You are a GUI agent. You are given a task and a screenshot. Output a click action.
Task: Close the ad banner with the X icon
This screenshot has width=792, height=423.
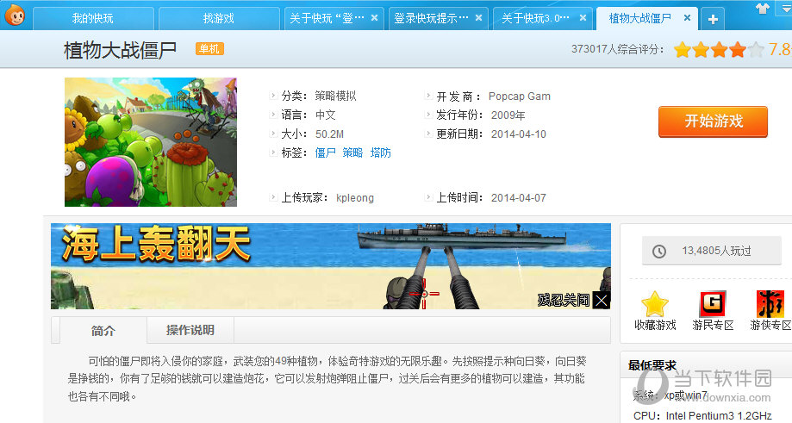[601, 301]
